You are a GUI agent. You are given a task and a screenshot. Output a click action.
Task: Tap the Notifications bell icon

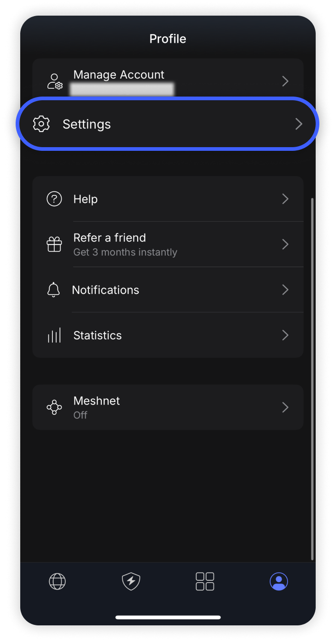click(x=54, y=290)
